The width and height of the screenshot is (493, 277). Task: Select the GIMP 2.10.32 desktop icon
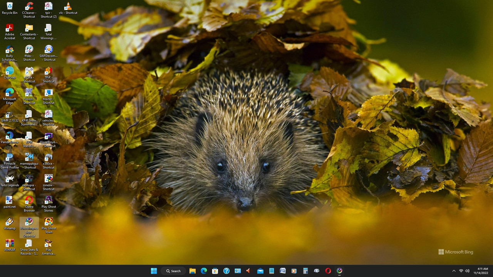10,116
